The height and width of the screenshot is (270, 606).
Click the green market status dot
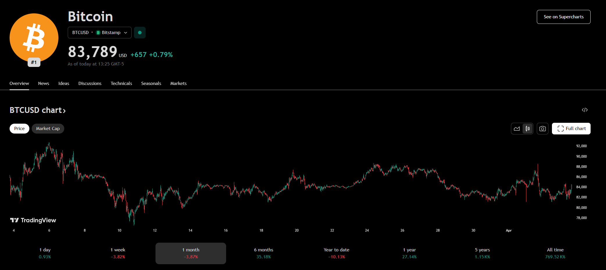point(140,33)
